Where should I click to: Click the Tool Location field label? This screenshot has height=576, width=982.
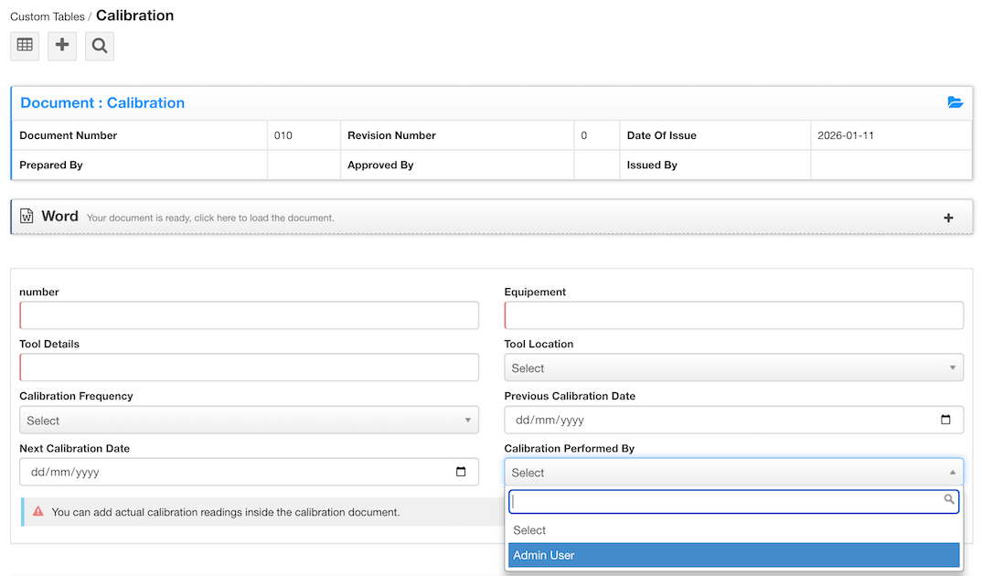click(539, 344)
